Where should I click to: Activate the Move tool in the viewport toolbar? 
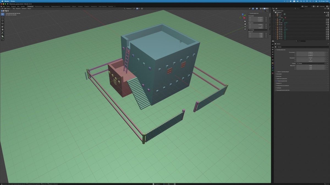2,21
